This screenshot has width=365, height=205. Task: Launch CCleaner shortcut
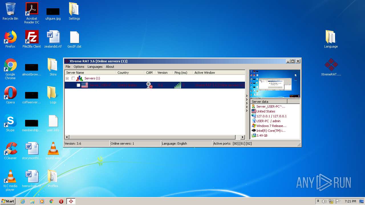pyautogui.click(x=10, y=151)
